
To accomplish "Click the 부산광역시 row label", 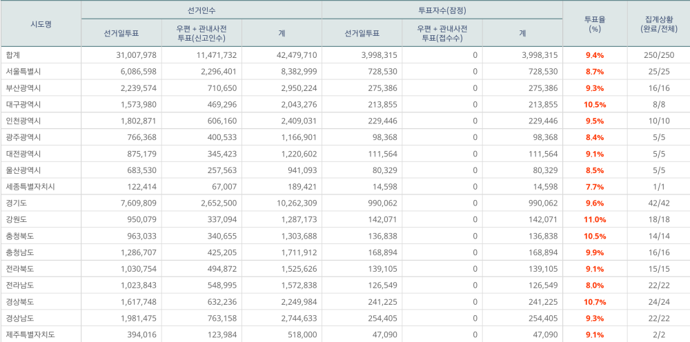I will click(x=23, y=88).
